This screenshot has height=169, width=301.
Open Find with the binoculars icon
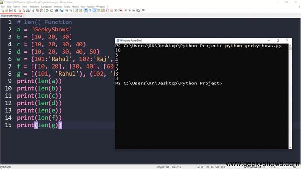(x=57, y=10)
